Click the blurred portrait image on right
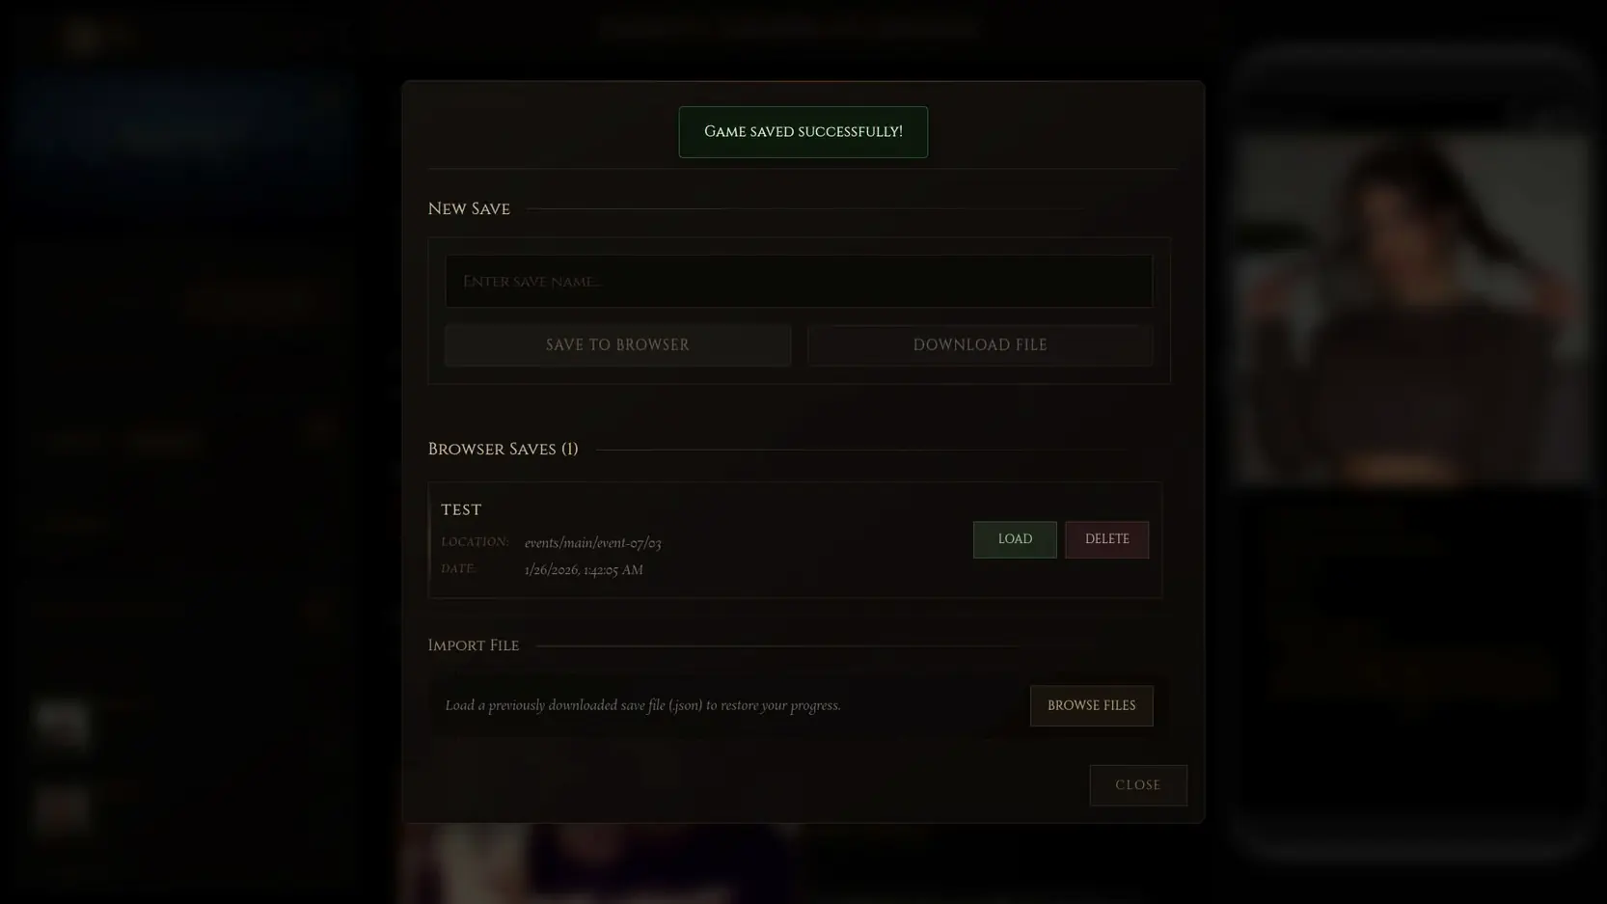Image resolution: width=1607 pixels, height=904 pixels. 1412,309
